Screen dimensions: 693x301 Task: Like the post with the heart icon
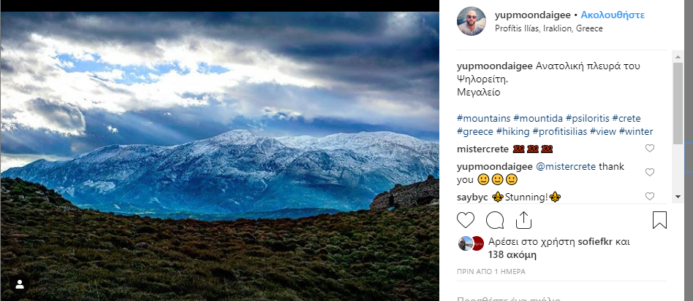(x=466, y=219)
